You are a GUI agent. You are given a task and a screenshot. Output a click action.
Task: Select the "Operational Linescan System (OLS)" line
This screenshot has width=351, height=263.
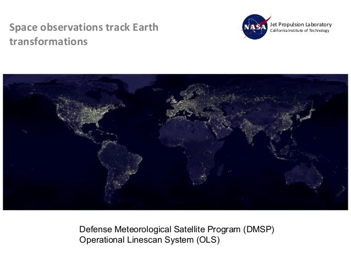coord(149,240)
